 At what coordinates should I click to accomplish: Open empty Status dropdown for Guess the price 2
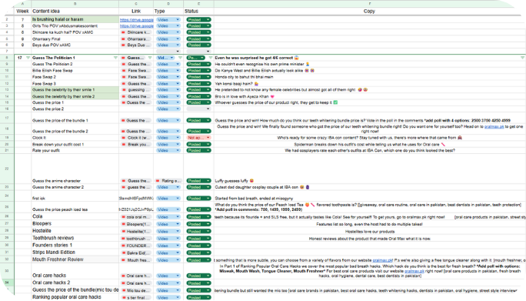pyautogui.click(x=198, y=109)
